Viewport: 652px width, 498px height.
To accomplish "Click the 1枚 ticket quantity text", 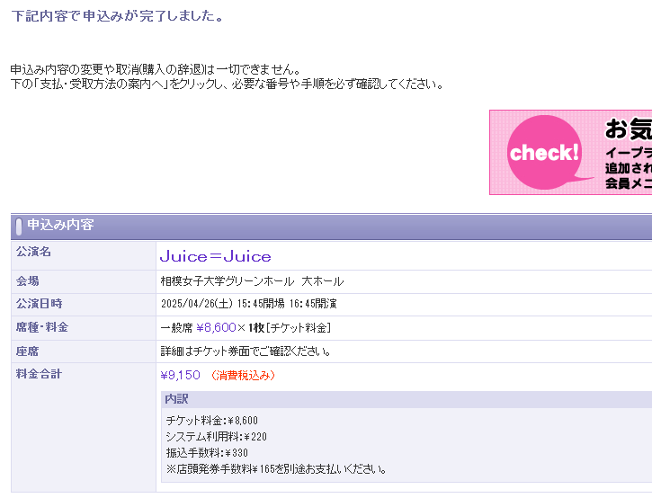I will (256, 328).
